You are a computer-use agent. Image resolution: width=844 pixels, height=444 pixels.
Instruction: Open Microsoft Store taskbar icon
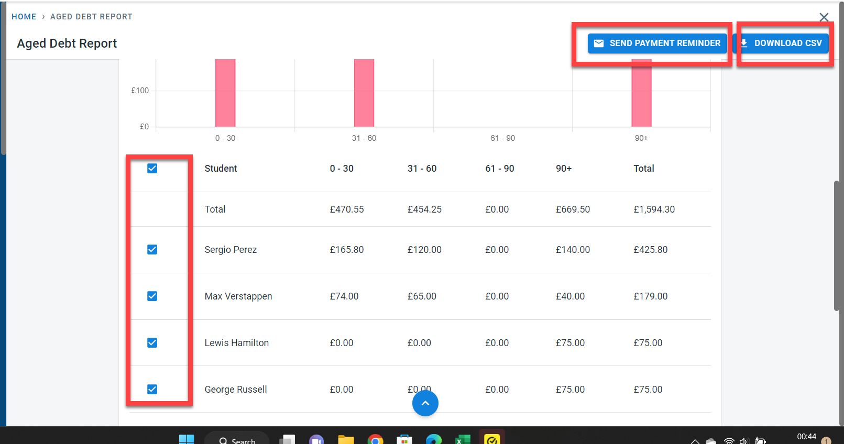[x=404, y=440]
